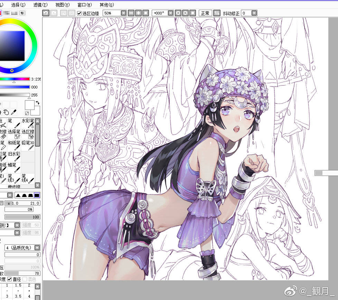This screenshot has width=338, height=300.
Task: Open the 窗口(W) window menu
Action: 85,5
